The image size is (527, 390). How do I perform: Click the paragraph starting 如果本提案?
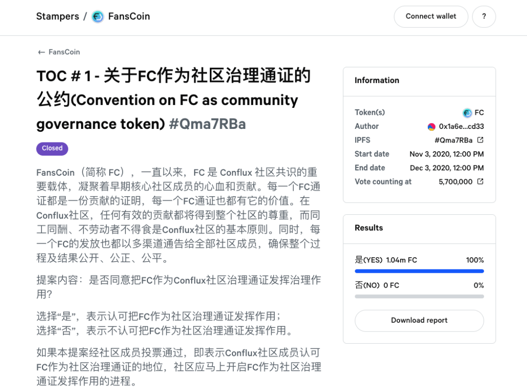coord(179,367)
